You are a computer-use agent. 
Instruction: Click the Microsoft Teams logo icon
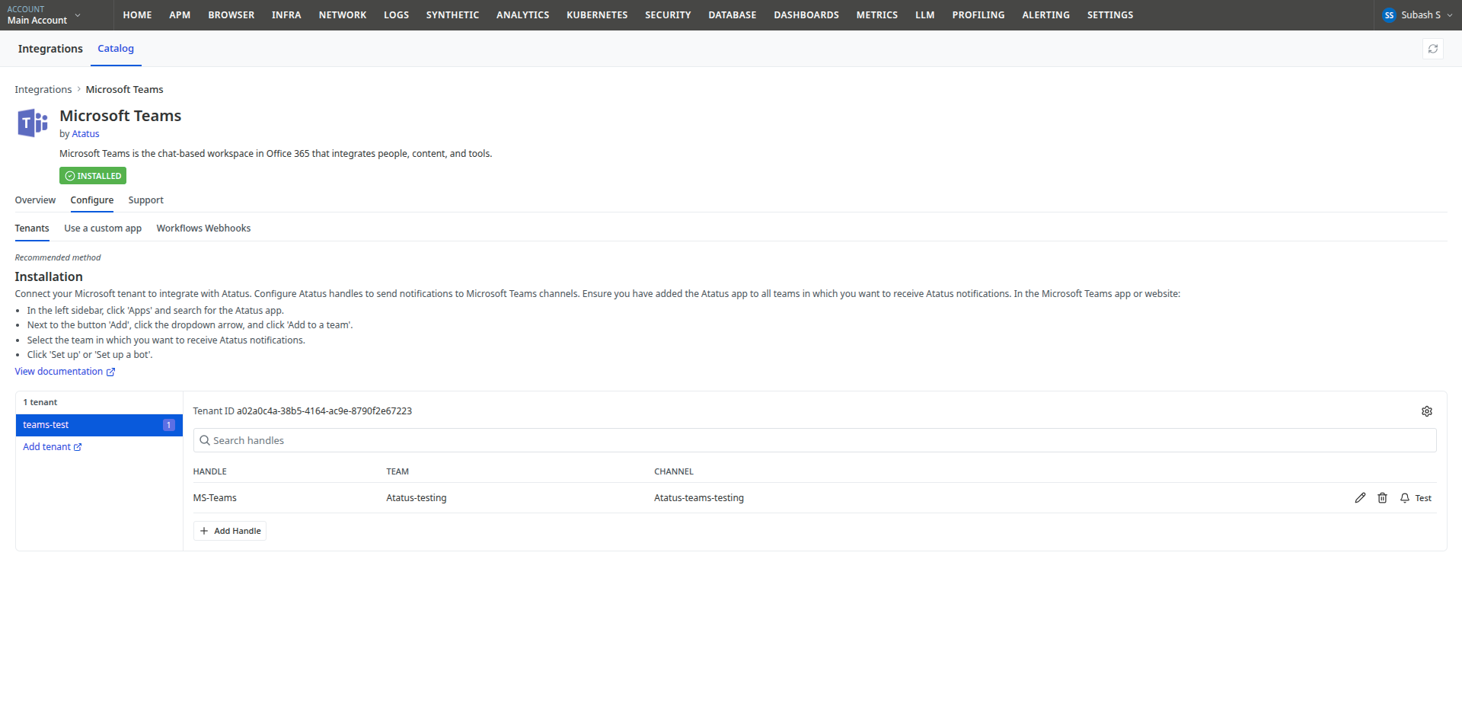(x=33, y=123)
